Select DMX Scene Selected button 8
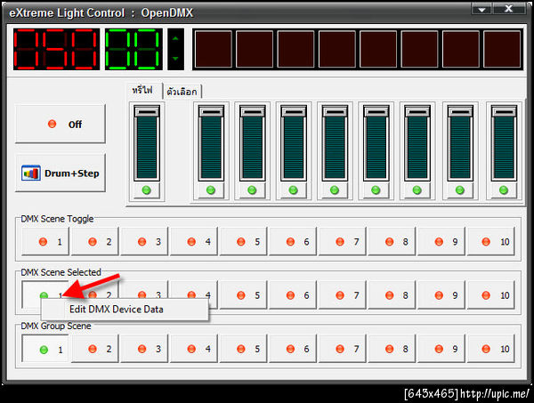Image resolution: width=534 pixels, height=403 pixels. 392,295
